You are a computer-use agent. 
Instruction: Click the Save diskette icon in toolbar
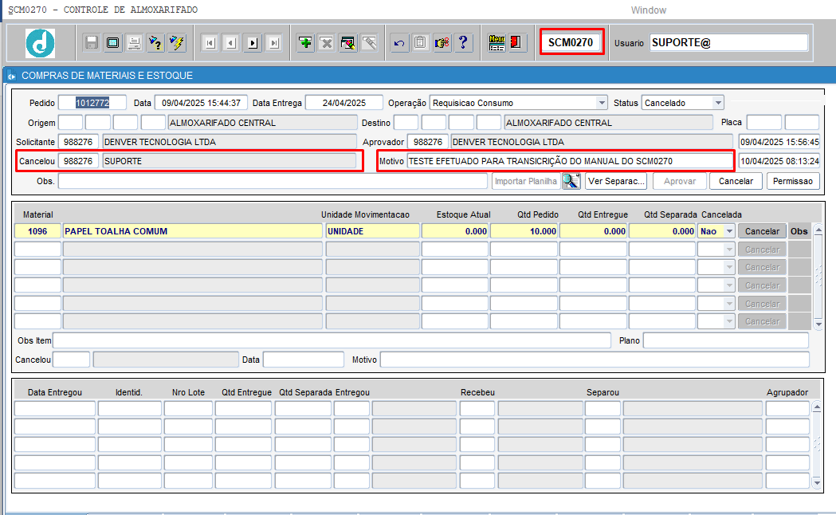coord(92,43)
